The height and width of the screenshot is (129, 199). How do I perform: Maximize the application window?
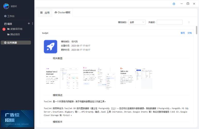click(x=188, y=4)
